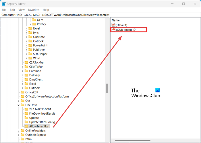Expand the Outlook Express key
Image resolution: width=201 pixels, height=143 pixels.
tap(19, 135)
